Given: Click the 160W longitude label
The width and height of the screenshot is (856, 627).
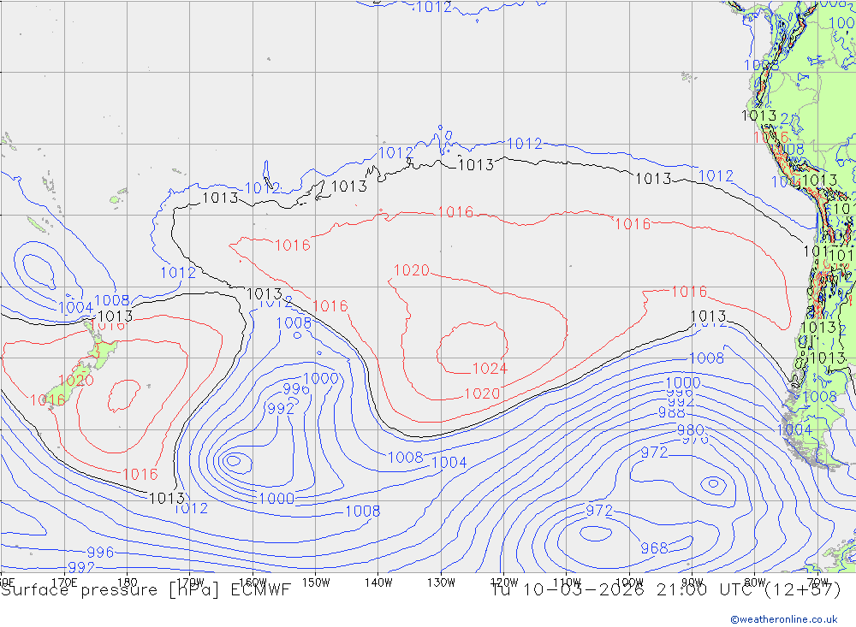Looking at the screenshot, I should pos(253,583).
